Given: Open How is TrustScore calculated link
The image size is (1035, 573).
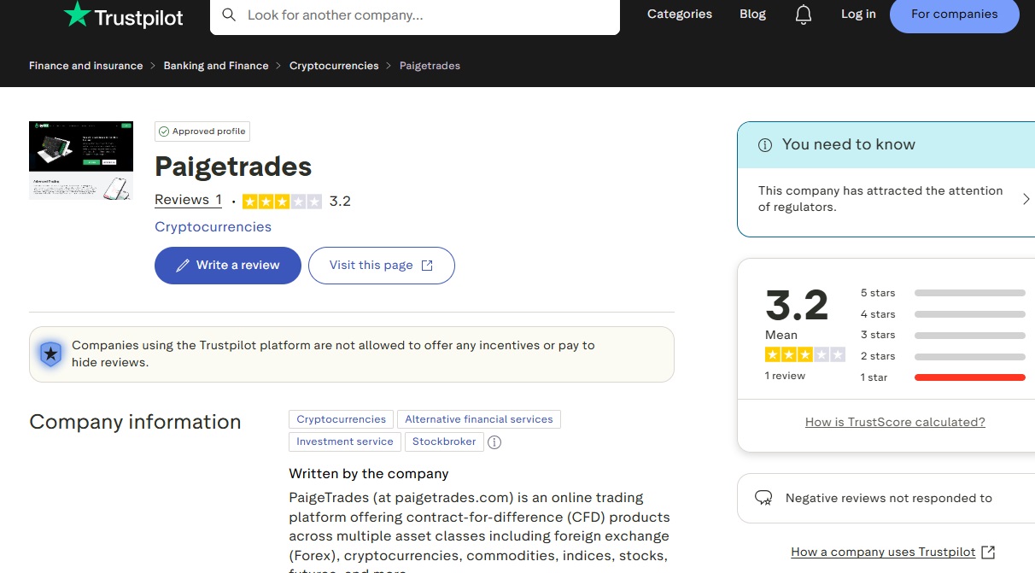Looking at the screenshot, I should click(895, 422).
